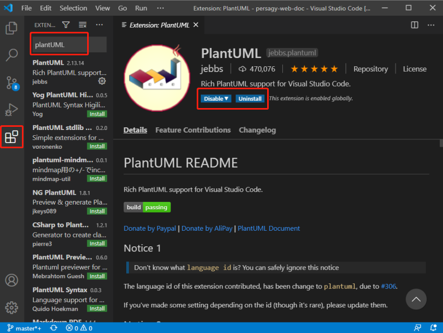Install the NG PlantUML extension
Screen dimensions: 443x333
[97, 211]
